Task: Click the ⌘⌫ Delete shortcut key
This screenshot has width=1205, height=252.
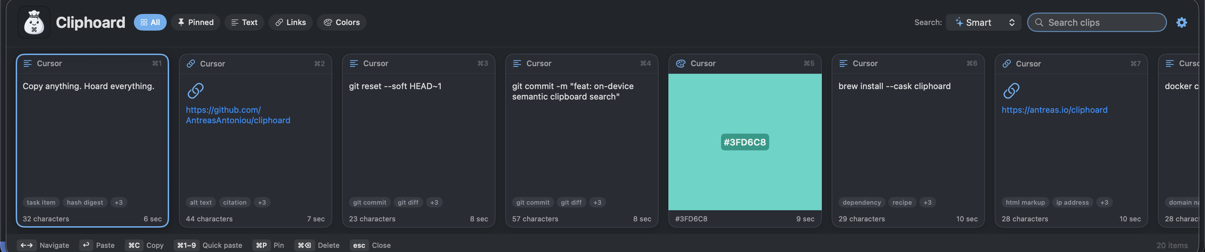Action: pyautogui.click(x=304, y=245)
